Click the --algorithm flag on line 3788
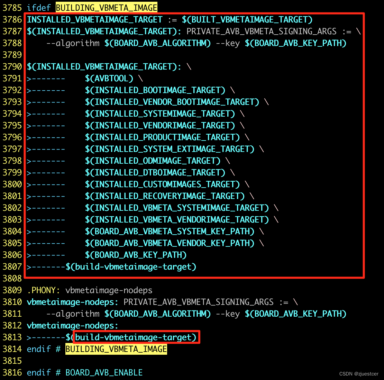384x380 pixels. coord(72,43)
